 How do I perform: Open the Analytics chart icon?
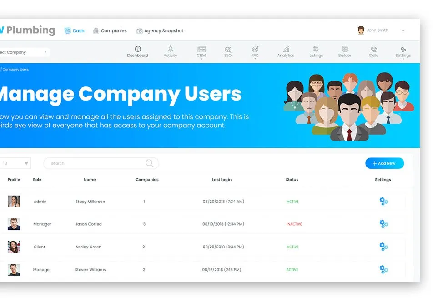point(286,49)
